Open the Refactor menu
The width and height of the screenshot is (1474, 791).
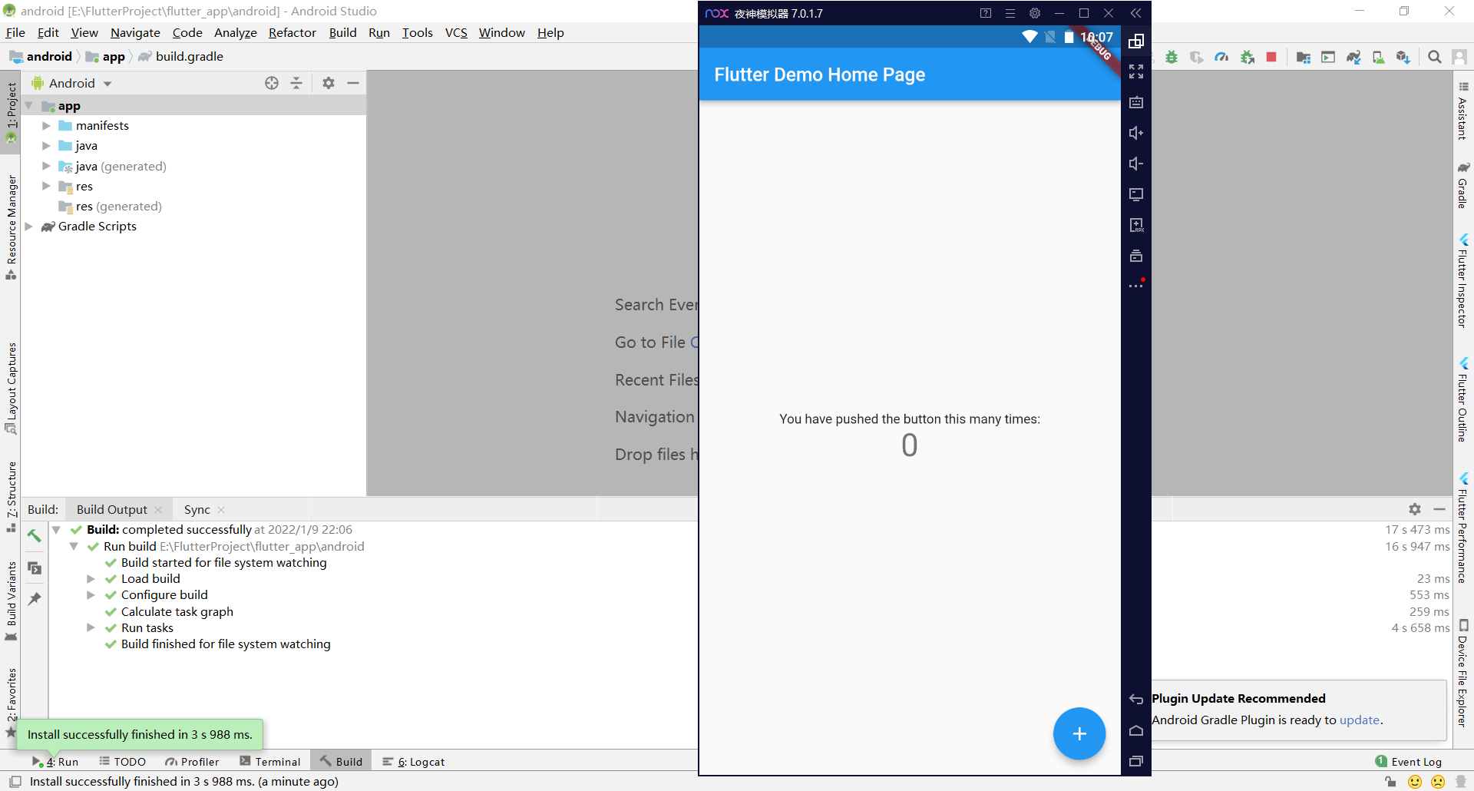click(x=292, y=32)
